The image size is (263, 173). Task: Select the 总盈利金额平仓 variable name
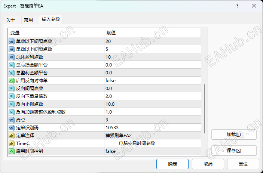coord(32,73)
